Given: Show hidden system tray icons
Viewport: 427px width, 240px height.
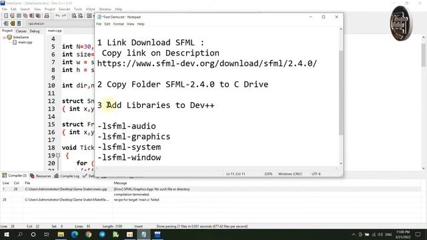Looking at the screenshot, I should 354,234.
